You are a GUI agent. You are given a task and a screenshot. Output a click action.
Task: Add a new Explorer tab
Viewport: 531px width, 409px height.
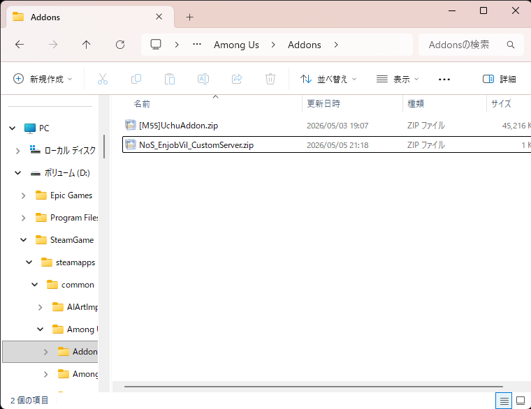(189, 17)
